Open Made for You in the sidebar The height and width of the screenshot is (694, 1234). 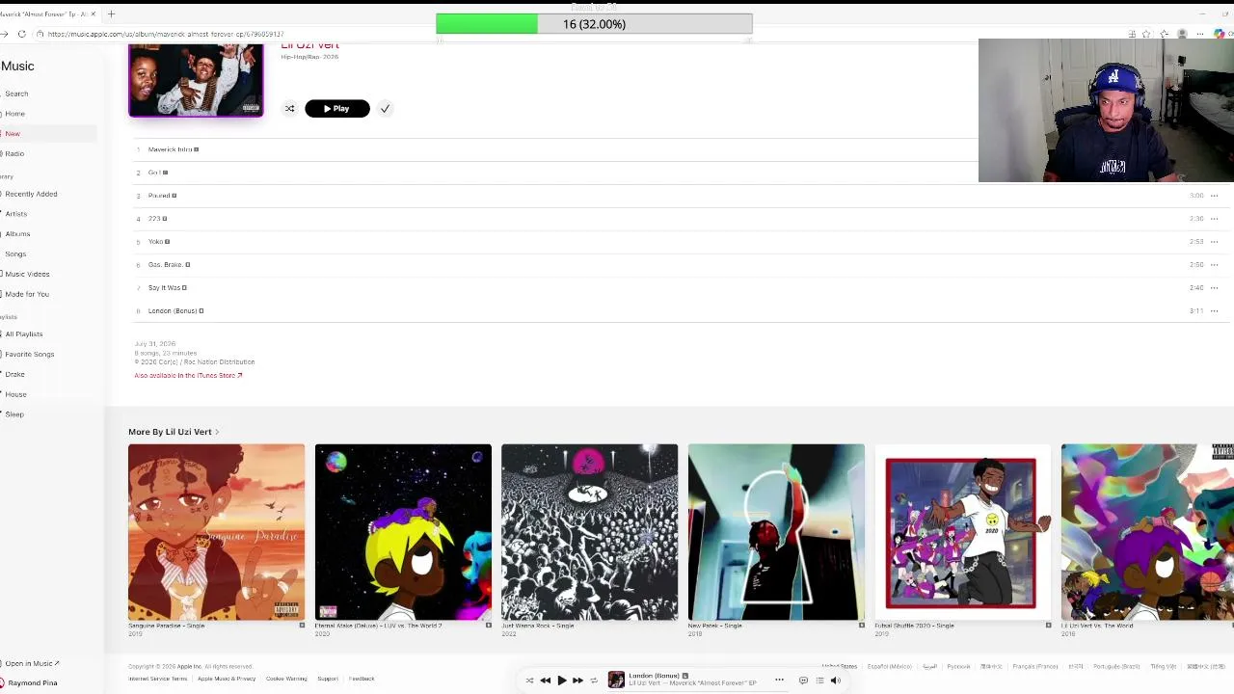tap(27, 294)
